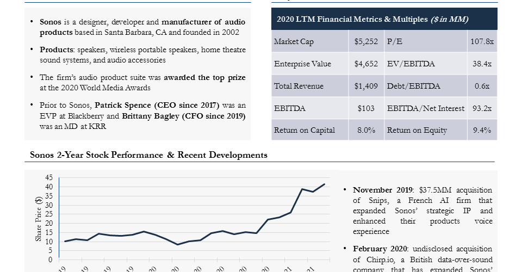This screenshot has width=522, height=272.
Task: Click the bold 'Products' bullet label
Action: [x=56, y=50]
